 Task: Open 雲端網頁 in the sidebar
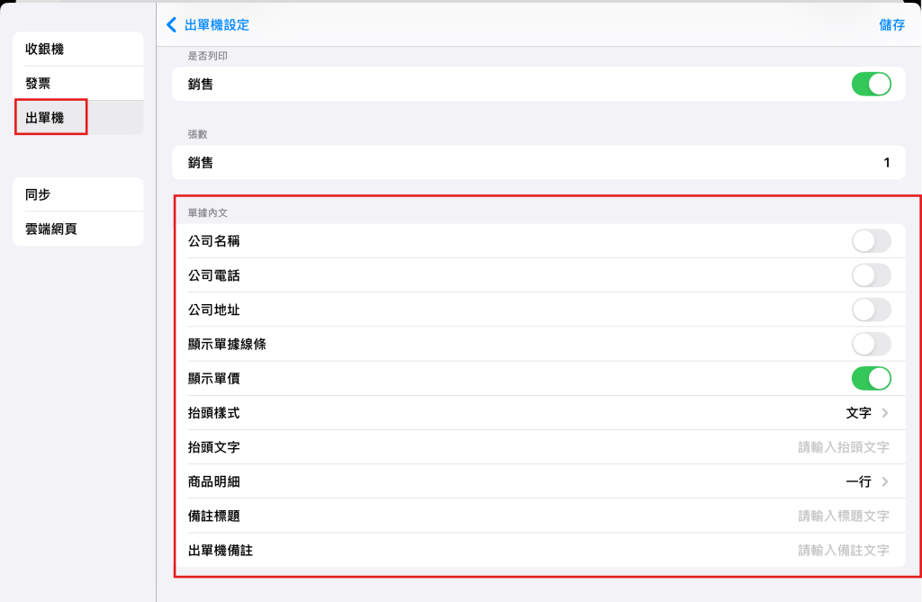(77, 229)
